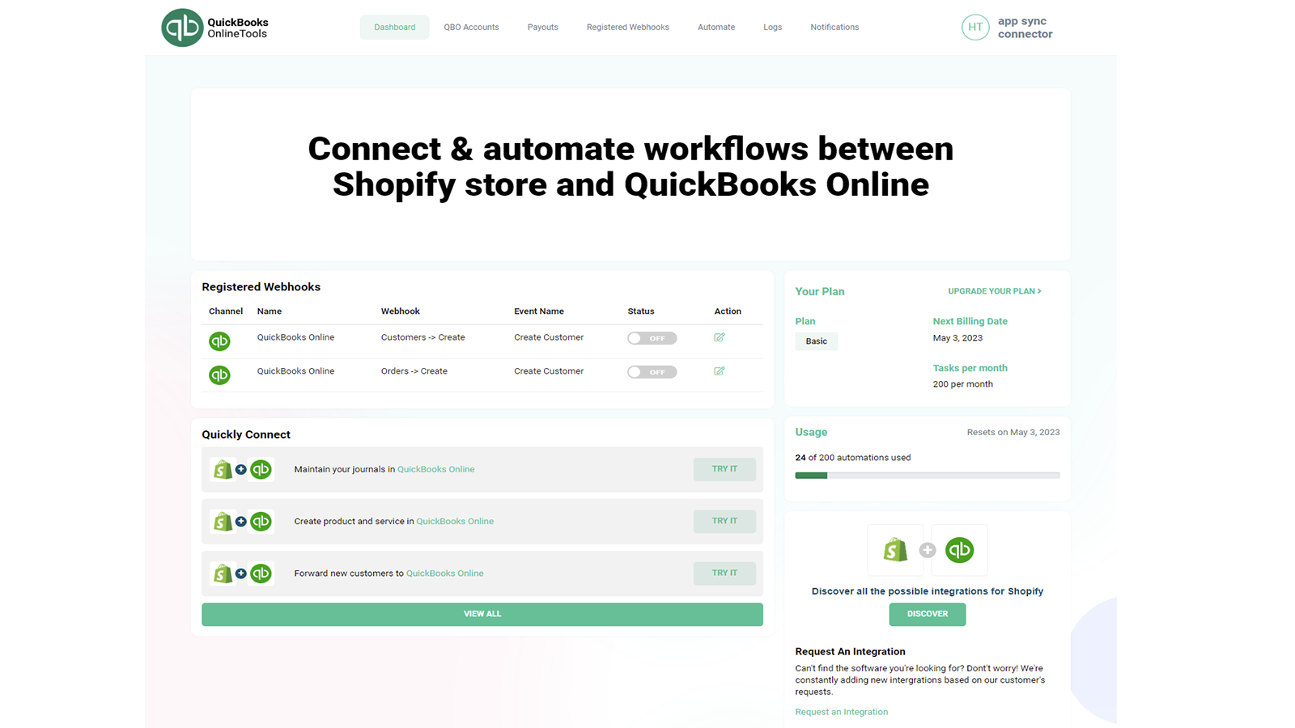Click '200 per month' tasks value

click(x=963, y=384)
